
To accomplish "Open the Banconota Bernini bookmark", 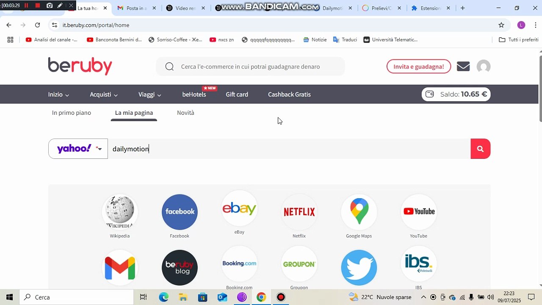I will pos(114,39).
